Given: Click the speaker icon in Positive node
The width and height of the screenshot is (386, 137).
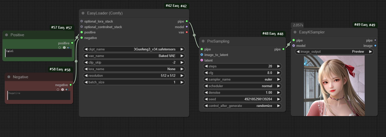Looking at the screenshot, I should tap(69, 47).
